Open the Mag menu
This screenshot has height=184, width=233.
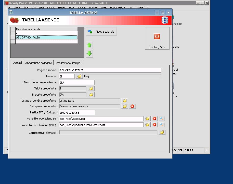(x=72, y=8)
